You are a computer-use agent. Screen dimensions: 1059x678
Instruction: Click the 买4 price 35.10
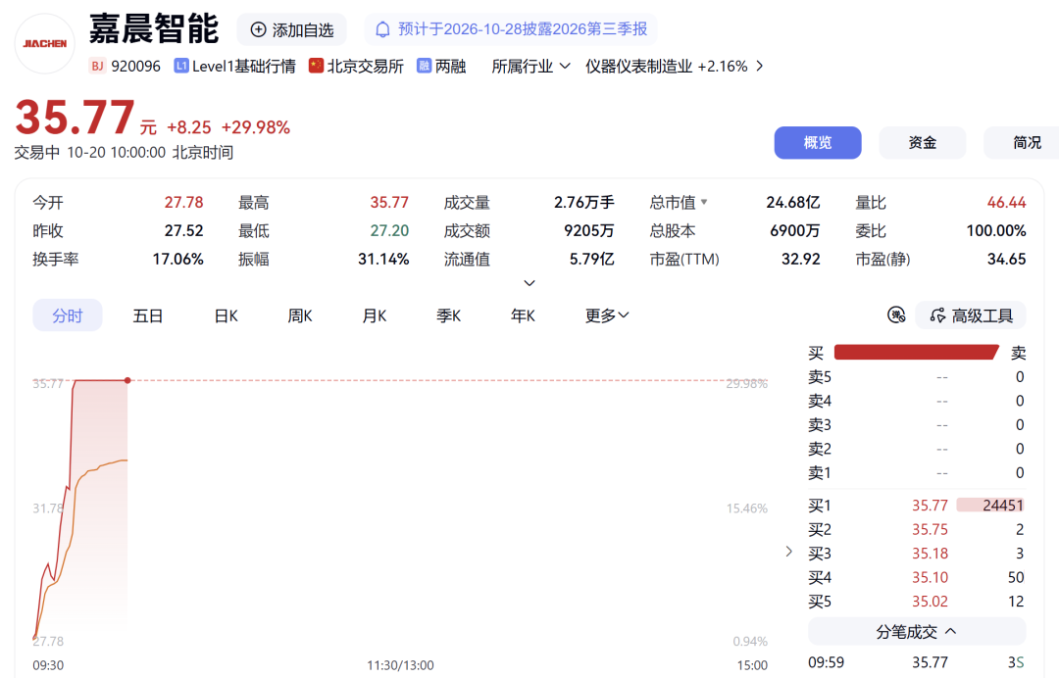point(930,577)
